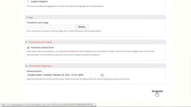Click the cataloguetag.com status bar URL
The height and width of the screenshot is (107, 191).
pyautogui.click(x=48, y=105)
